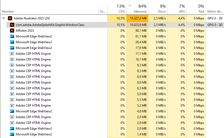This screenshot has width=224, height=138.
Task: Click the Edge WebView2 icon using 61,1 MB
Action: (12, 36)
